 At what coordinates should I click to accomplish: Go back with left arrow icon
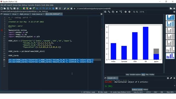pyautogui.click(x=71, y=9)
